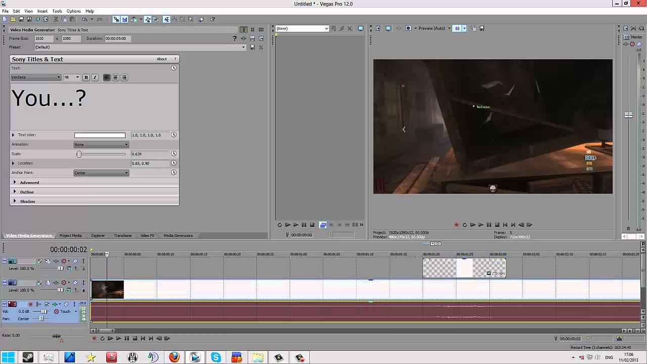
Task: Open the Insert menu
Action: [42, 11]
